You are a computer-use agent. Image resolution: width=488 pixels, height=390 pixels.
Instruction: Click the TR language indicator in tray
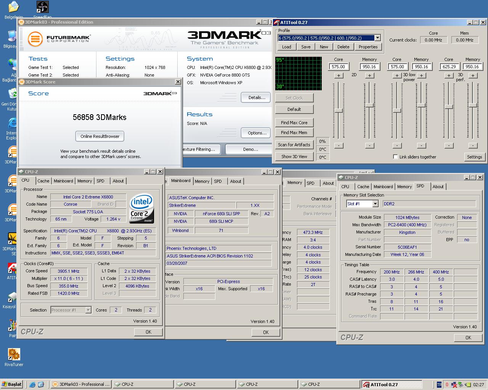coord(439,385)
